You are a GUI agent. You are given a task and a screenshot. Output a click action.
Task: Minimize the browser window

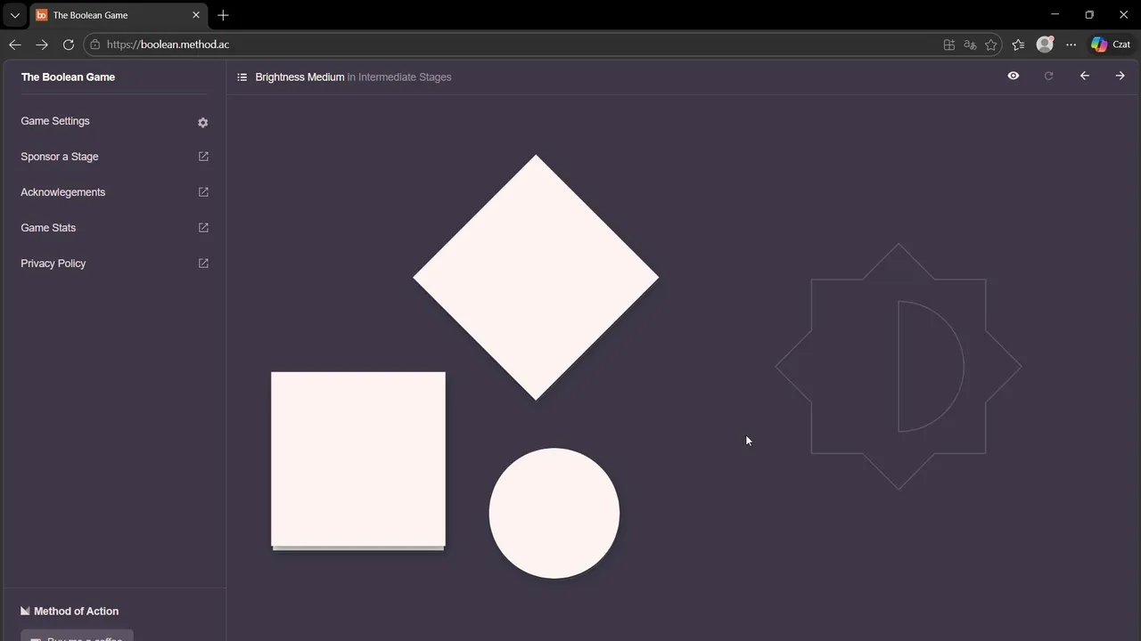point(1055,15)
